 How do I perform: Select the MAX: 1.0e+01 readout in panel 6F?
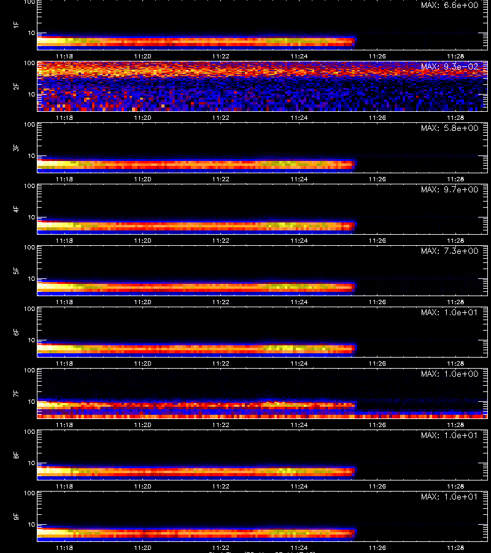coord(449,313)
